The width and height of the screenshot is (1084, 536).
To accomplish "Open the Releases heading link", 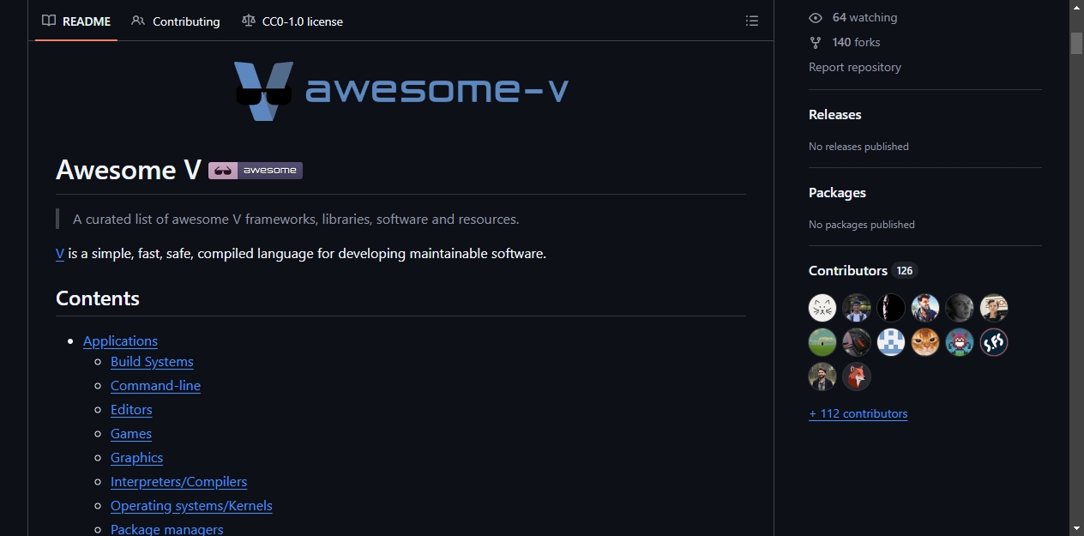I will pyautogui.click(x=834, y=115).
